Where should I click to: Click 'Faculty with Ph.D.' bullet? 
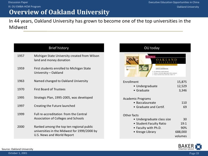[147, 128]
